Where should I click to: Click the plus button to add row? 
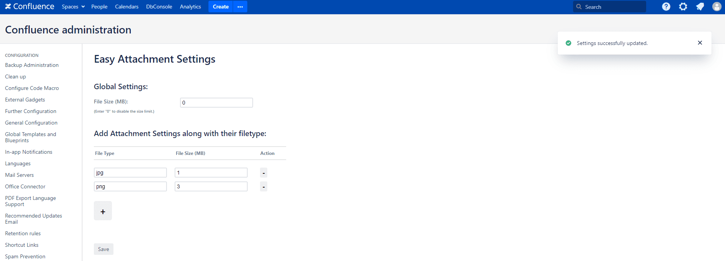(103, 211)
